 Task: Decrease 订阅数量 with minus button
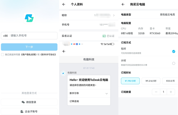pyautogui.click(x=156, y=92)
